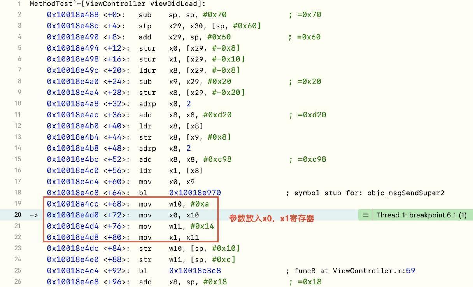The height and width of the screenshot is (287, 473).
Task: Click comment '=0xc98' on line 15
Action: point(312,159)
